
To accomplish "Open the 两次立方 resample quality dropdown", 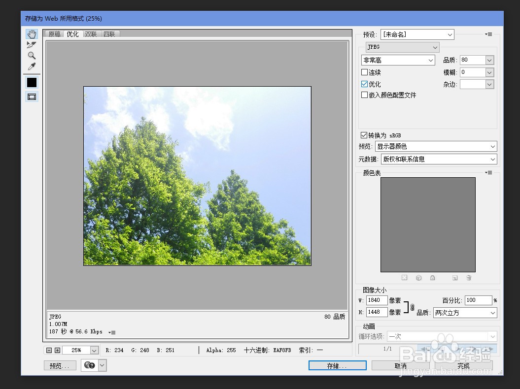I will 465,313.
